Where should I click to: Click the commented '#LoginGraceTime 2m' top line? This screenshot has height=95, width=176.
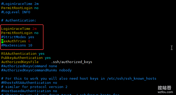coord(20,4)
